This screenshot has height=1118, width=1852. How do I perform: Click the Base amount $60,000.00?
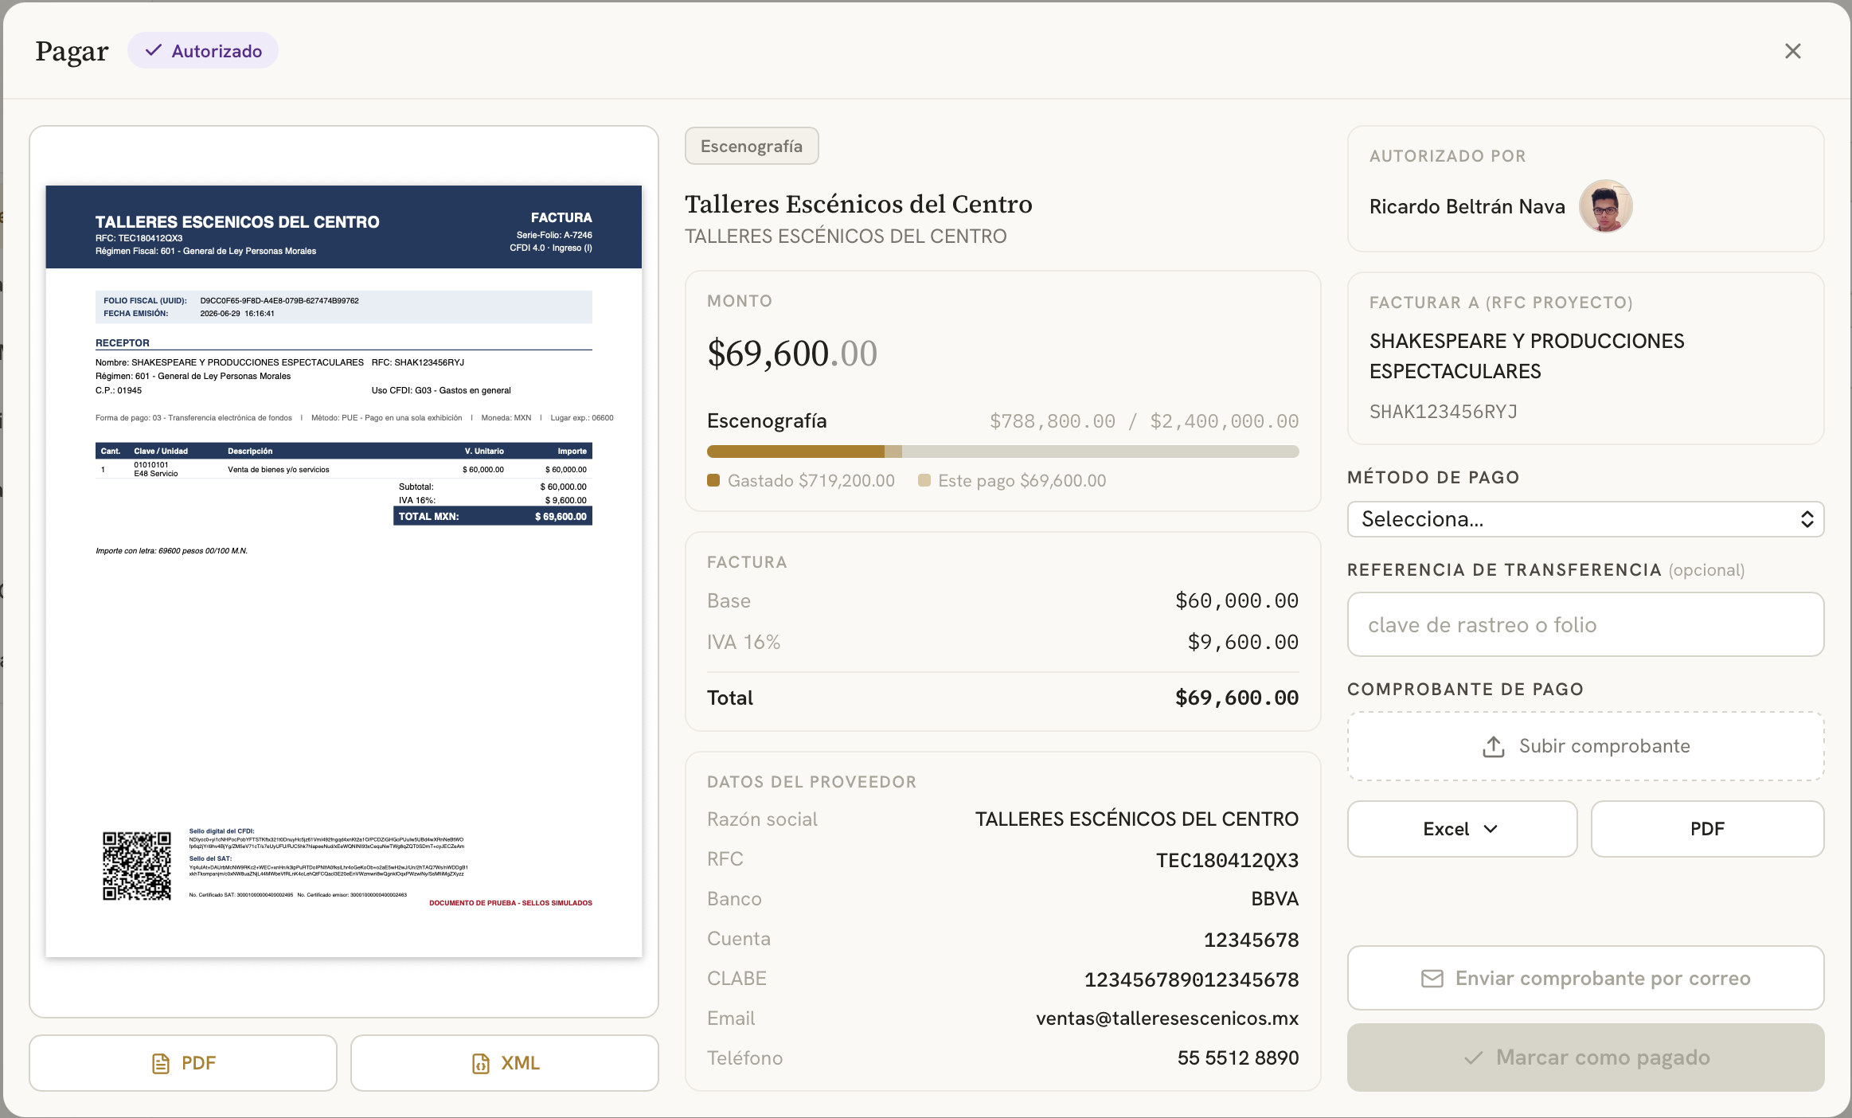point(1237,600)
